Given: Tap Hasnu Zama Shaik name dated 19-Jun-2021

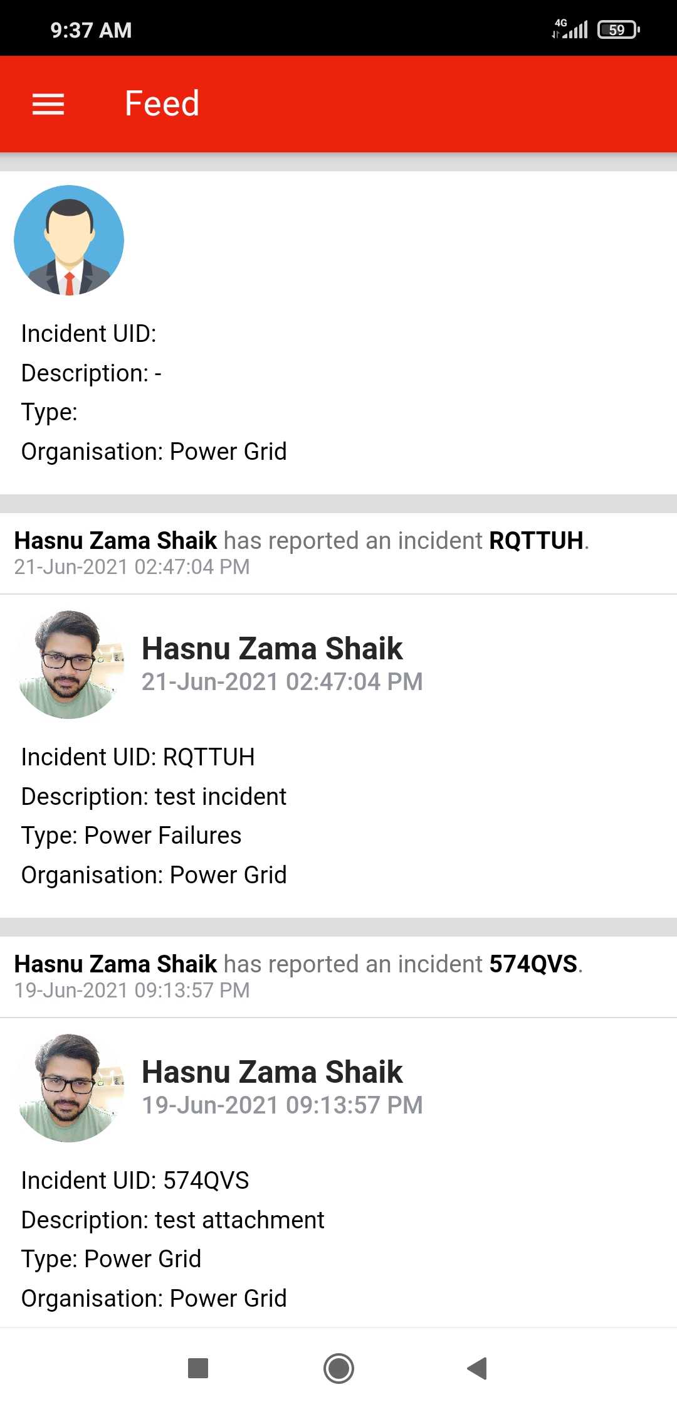Looking at the screenshot, I should tap(272, 1072).
